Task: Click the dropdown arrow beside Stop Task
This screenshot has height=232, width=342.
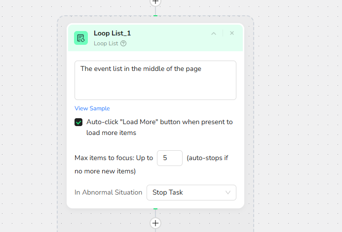Action: tap(228, 193)
